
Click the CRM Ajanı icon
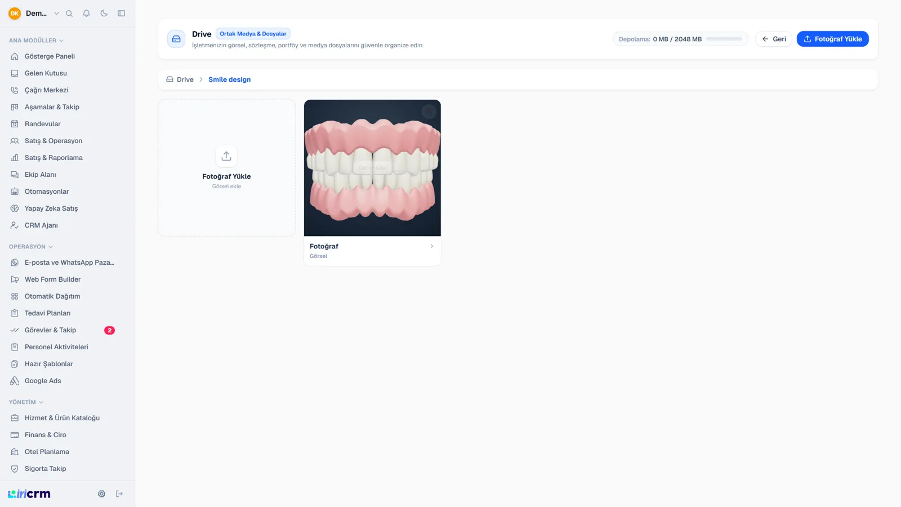15,225
